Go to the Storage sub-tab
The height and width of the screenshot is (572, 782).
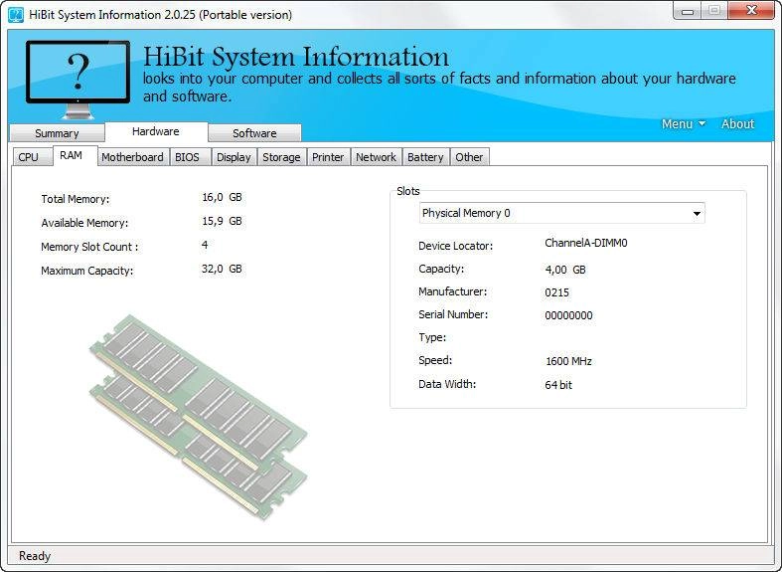pyautogui.click(x=281, y=157)
